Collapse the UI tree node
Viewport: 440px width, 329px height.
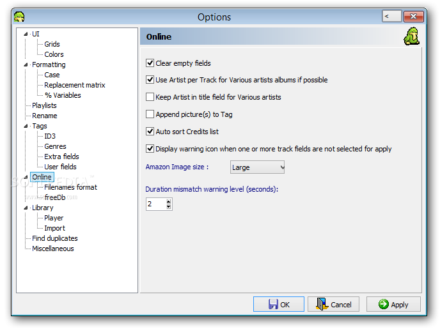point(26,34)
